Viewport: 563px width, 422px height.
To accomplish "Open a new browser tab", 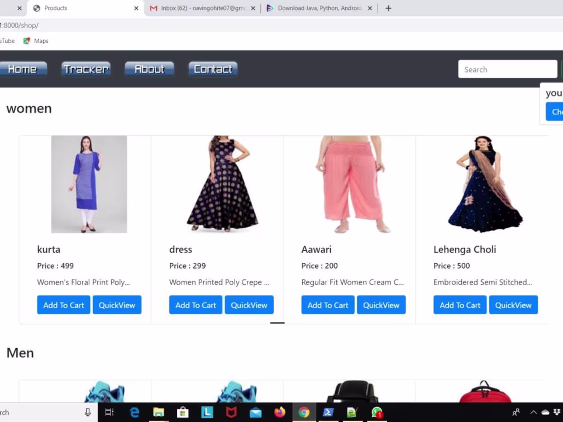I will tap(388, 8).
